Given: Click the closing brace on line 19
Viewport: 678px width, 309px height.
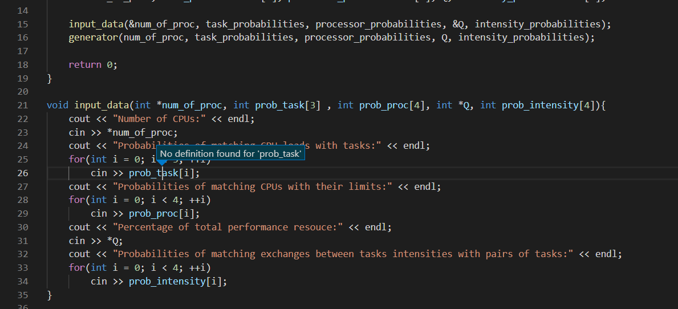Looking at the screenshot, I should [49, 78].
